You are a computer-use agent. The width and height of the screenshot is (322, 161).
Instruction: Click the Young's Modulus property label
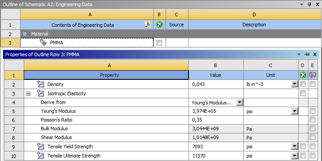pos(58,111)
